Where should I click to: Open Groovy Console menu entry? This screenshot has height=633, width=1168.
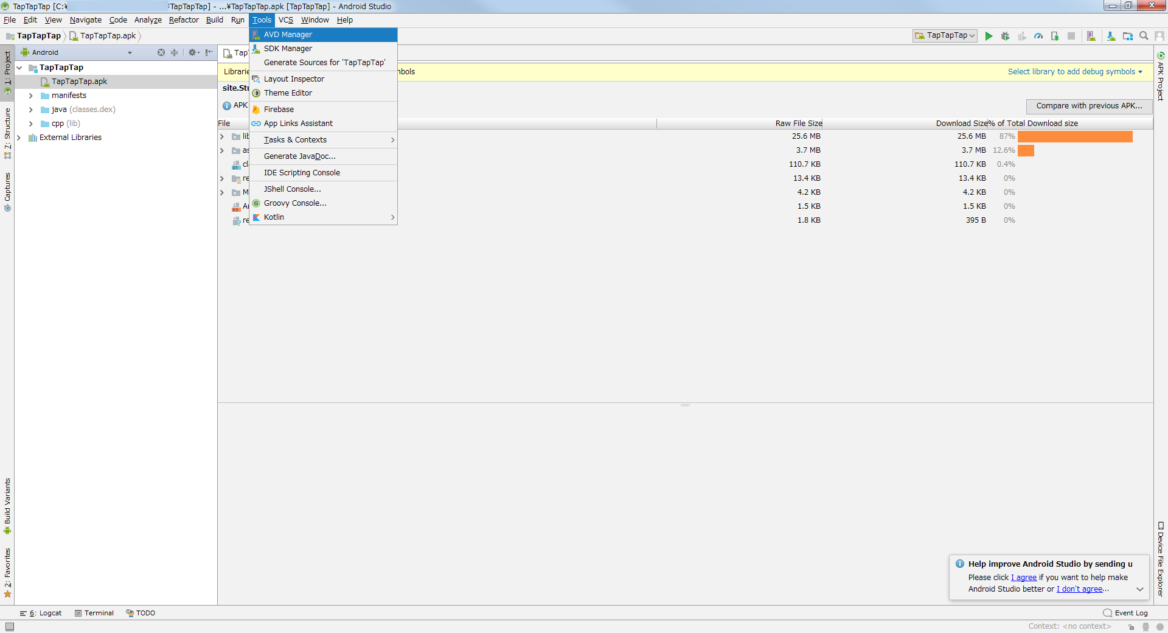[323, 203]
